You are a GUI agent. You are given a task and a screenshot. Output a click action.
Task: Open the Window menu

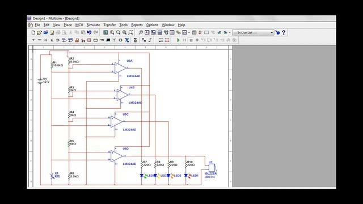pyautogui.click(x=168, y=25)
